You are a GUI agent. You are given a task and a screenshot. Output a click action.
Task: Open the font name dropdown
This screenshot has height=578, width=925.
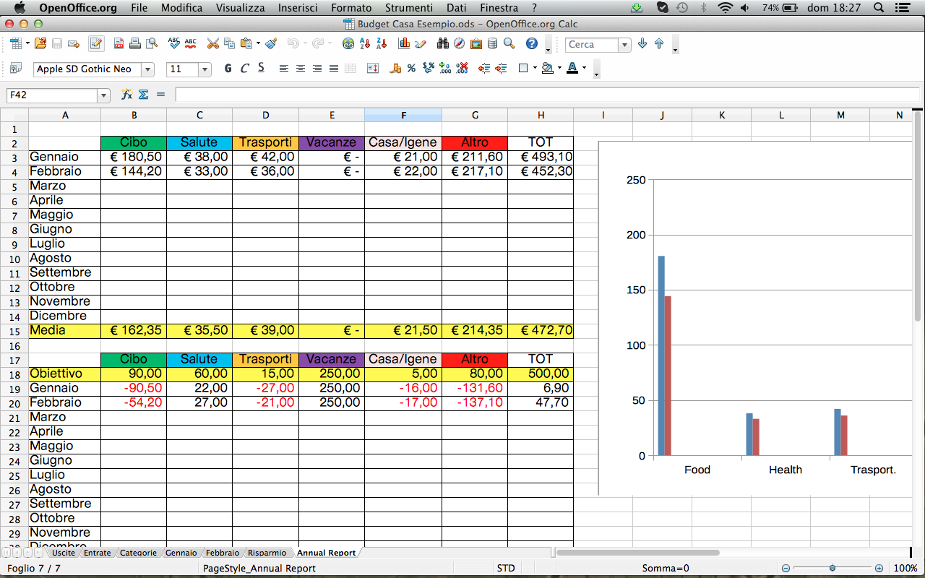[149, 68]
